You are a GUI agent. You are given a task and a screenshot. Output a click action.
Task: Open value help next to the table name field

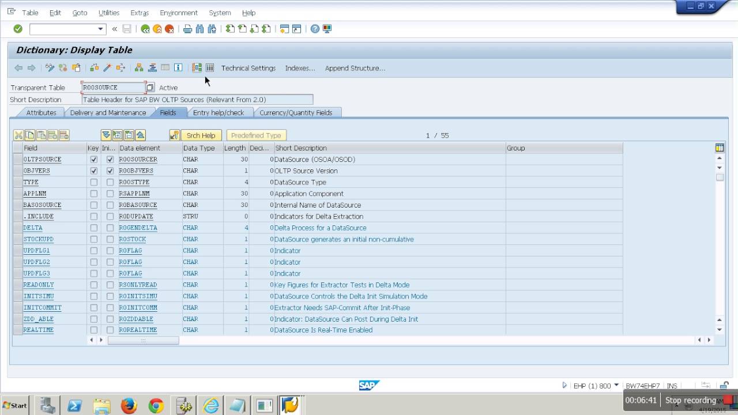(150, 88)
